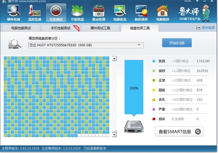Open 节能降温 energy saving clover icon
Screen dimensions: 218x153
pos(77,13)
